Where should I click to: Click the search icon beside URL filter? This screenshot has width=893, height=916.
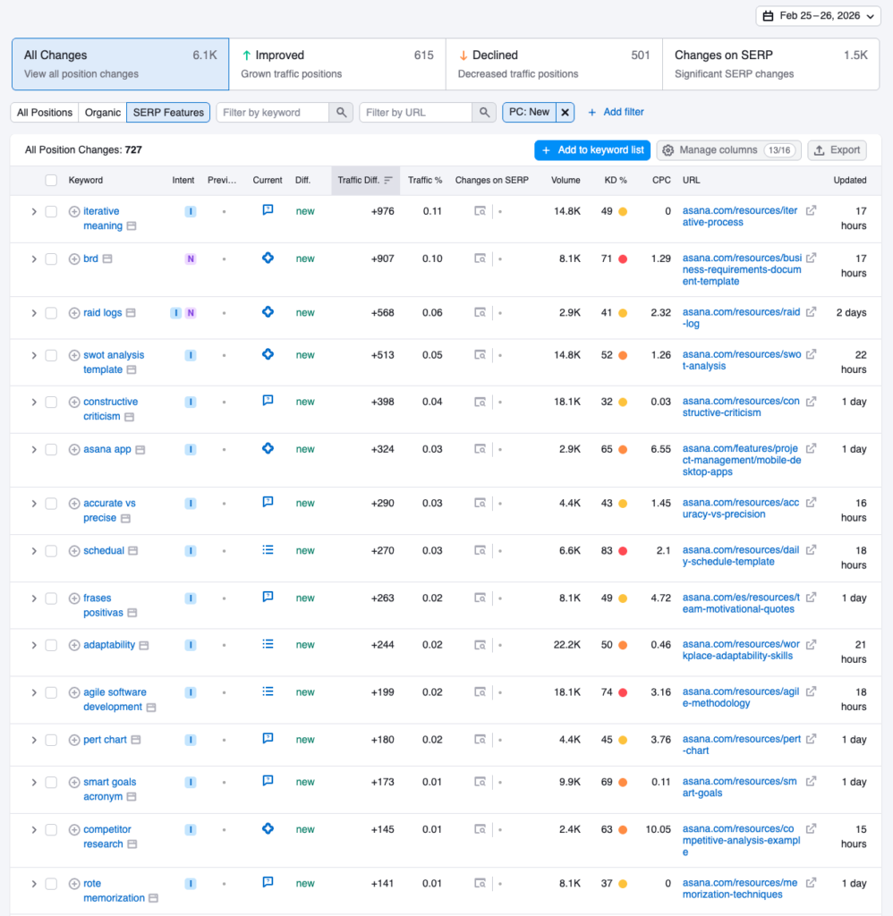click(483, 113)
